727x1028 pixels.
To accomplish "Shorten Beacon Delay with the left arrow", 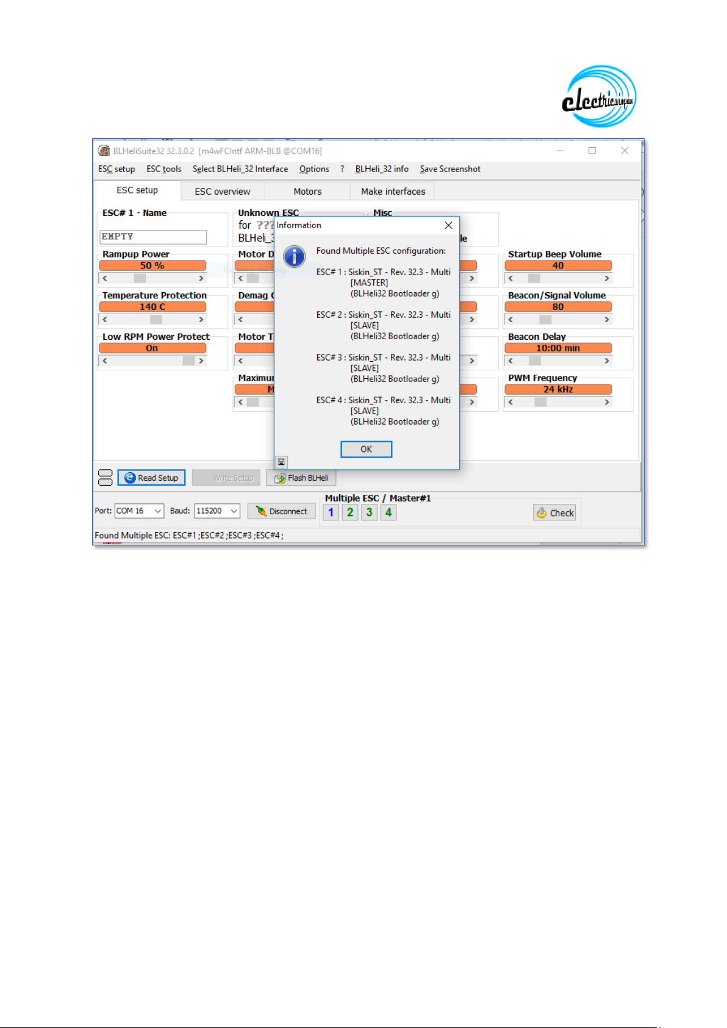I will tap(510, 361).
